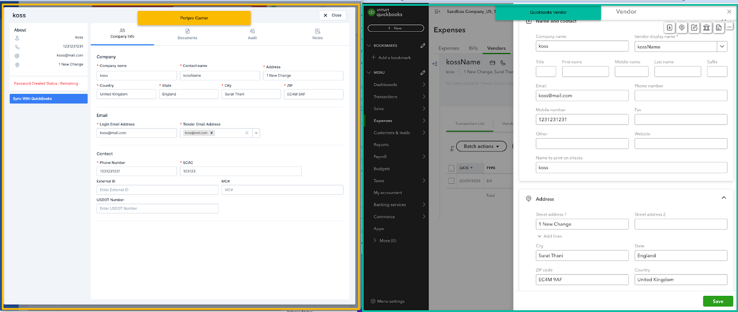Open the Notes tab in Portpro
The image size is (738, 312).
pos(317,34)
